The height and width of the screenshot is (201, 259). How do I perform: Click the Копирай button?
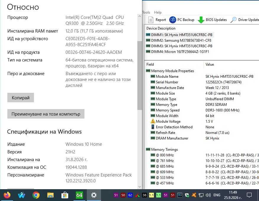point(21,98)
